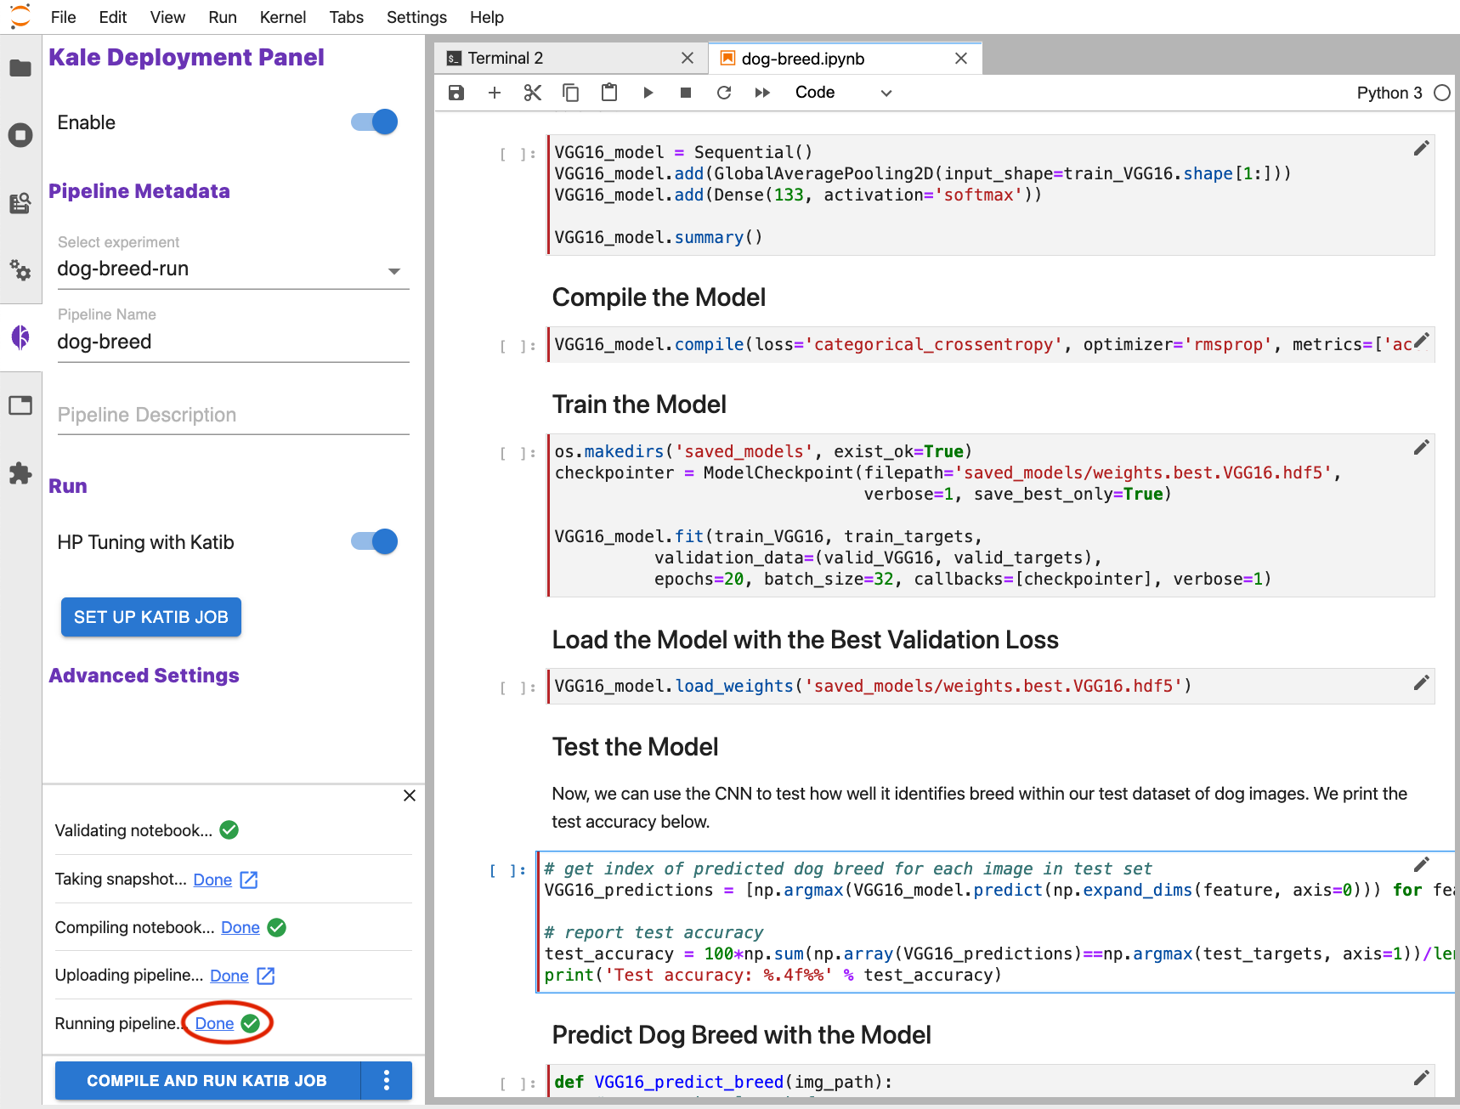This screenshot has width=1460, height=1109.
Task: Open the Uploading pipeline Done link
Action: click(229, 976)
